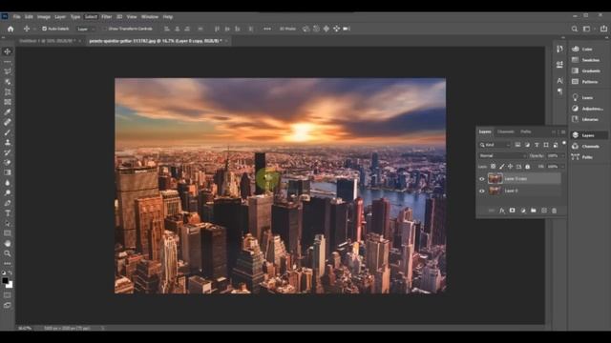
Task: Select the Blur tool
Action: [x=8, y=183]
